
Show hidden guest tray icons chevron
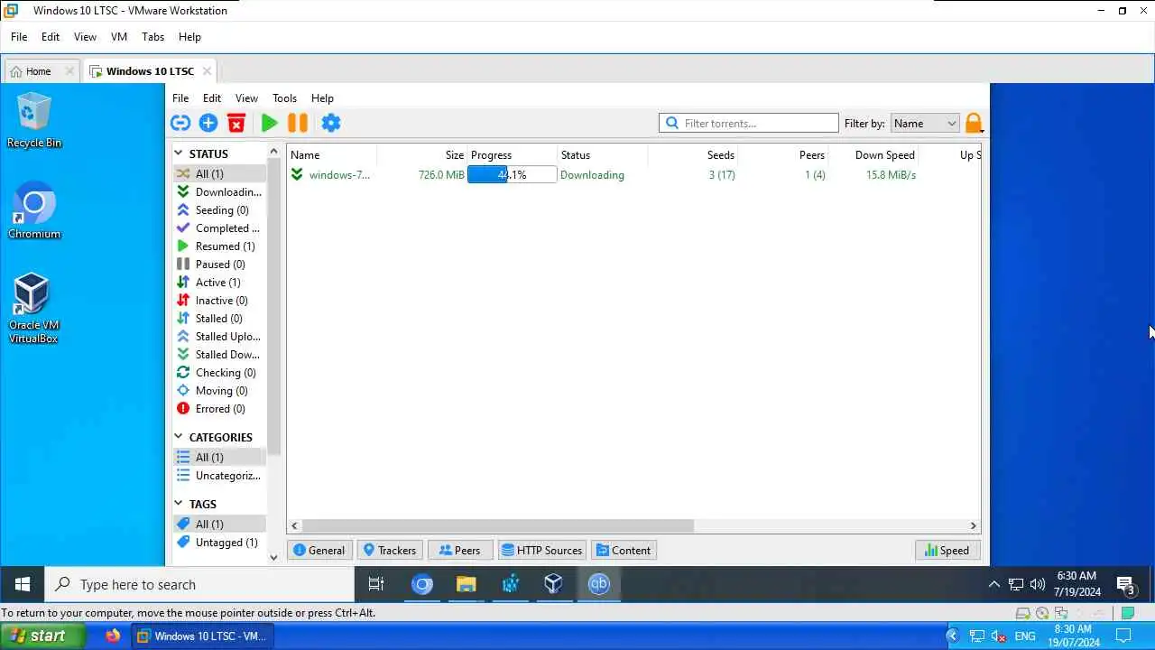(993, 584)
